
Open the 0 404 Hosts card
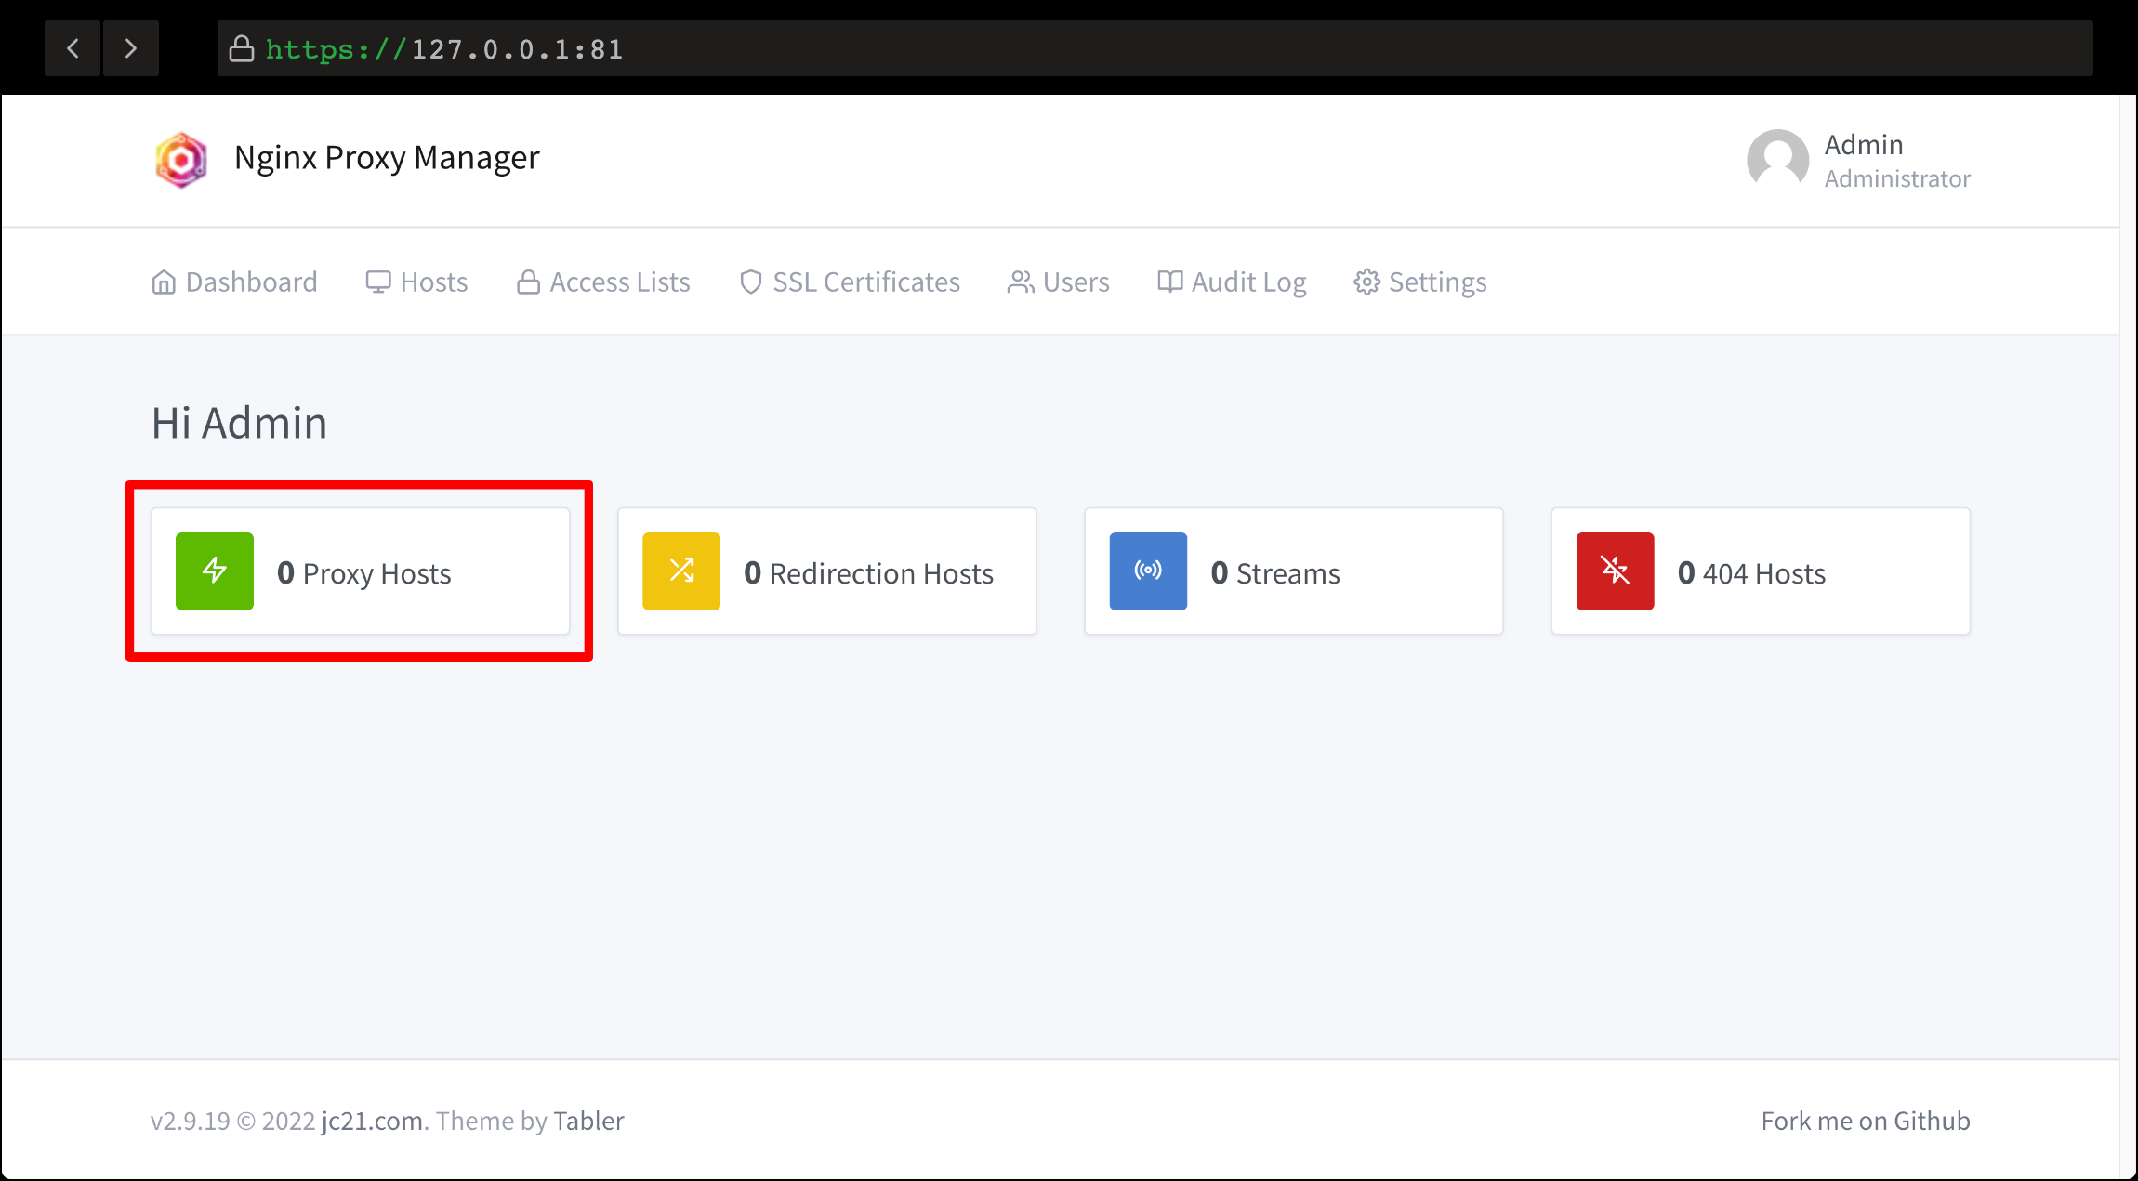point(1761,571)
